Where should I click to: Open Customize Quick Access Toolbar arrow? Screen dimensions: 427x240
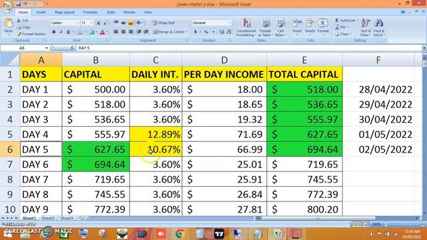point(47,4)
